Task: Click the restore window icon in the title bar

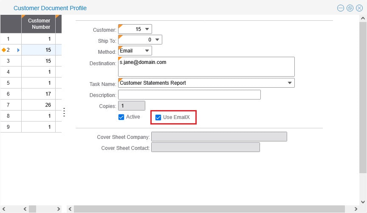Action: point(350,8)
